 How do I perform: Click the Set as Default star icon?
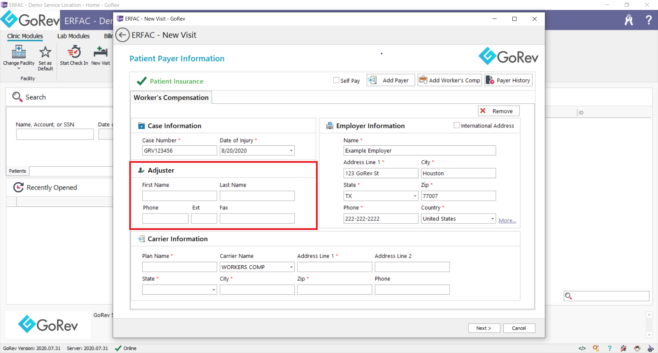45,52
